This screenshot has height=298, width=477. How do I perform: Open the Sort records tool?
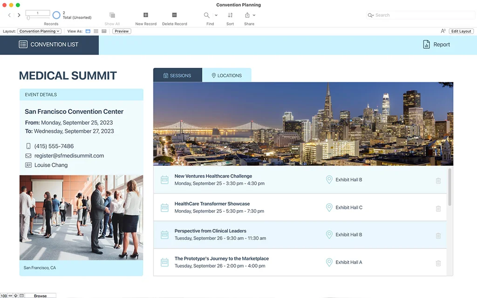click(x=230, y=15)
